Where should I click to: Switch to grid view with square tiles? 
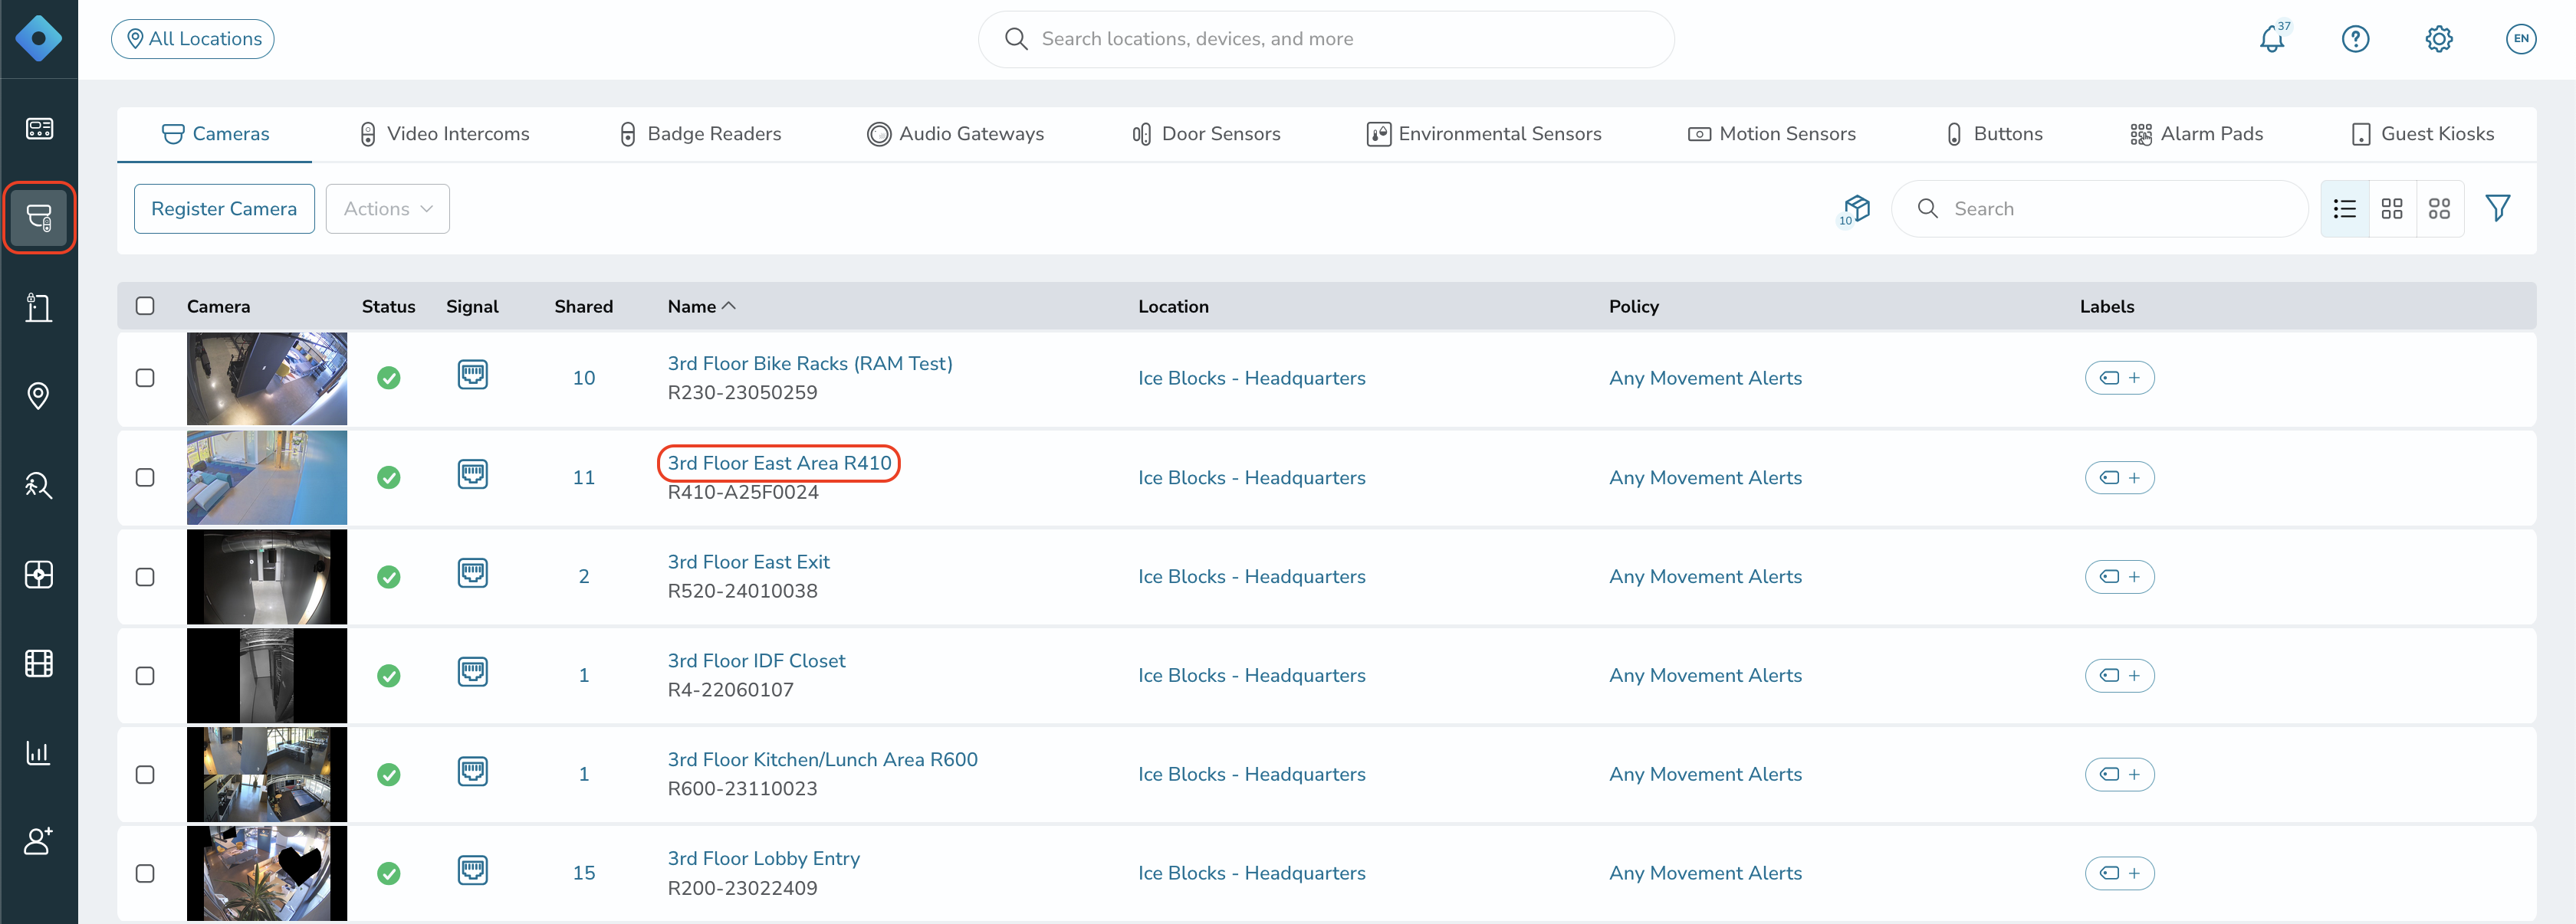[2392, 208]
